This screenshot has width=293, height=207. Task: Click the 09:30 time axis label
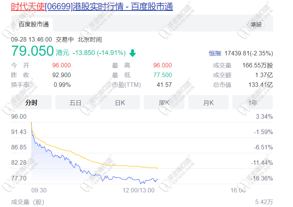pyautogui.click(x=39, y=190)
